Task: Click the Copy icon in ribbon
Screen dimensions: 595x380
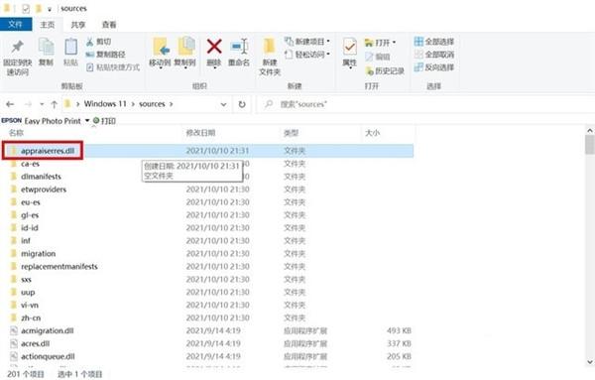Action: coord(47,53)
